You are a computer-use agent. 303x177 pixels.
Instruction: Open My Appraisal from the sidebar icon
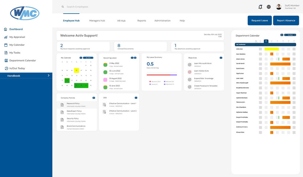6,37
